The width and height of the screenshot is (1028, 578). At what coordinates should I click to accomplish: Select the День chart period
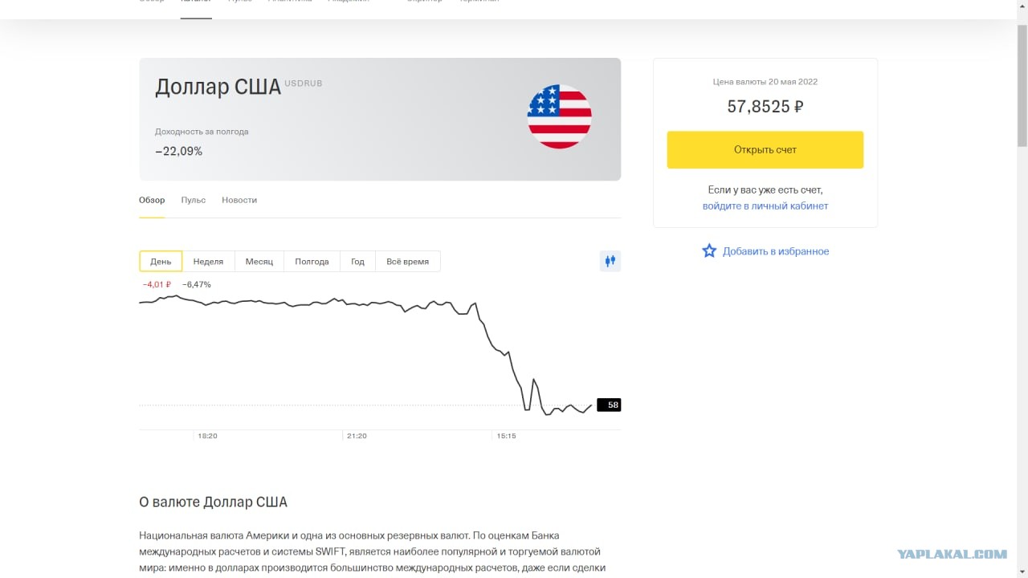coord(161,262)
